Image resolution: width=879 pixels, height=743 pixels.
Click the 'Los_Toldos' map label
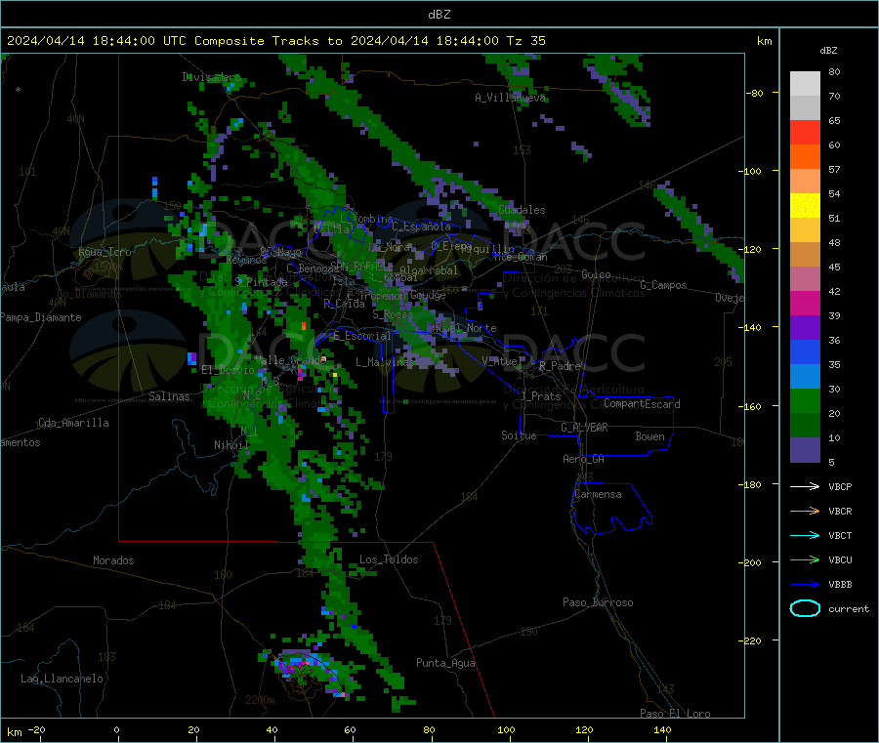point(389,559)
